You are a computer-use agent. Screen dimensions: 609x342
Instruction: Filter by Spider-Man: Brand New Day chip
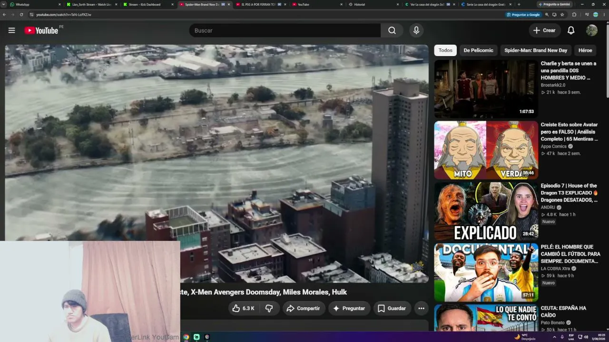point(536,50)
